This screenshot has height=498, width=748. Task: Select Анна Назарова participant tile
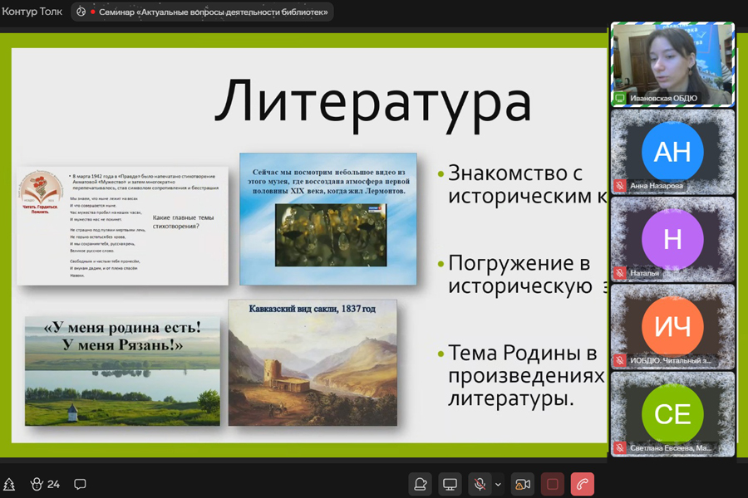pyautogui.click(x=672, y=151)
